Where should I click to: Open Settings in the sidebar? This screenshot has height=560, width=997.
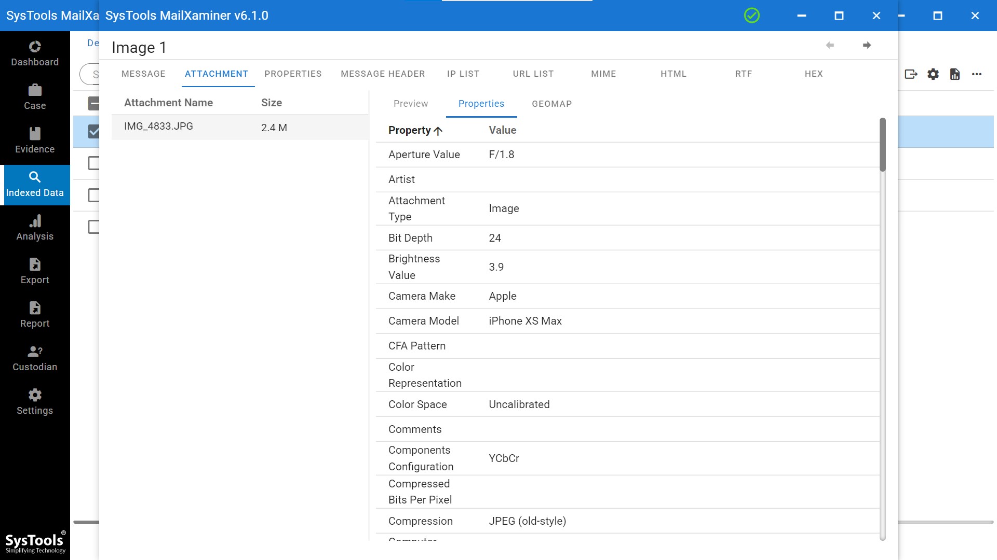[35, 402]
